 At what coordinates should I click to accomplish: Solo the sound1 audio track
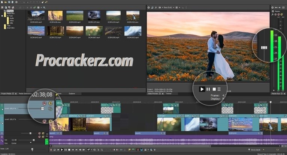coord(43,133)
